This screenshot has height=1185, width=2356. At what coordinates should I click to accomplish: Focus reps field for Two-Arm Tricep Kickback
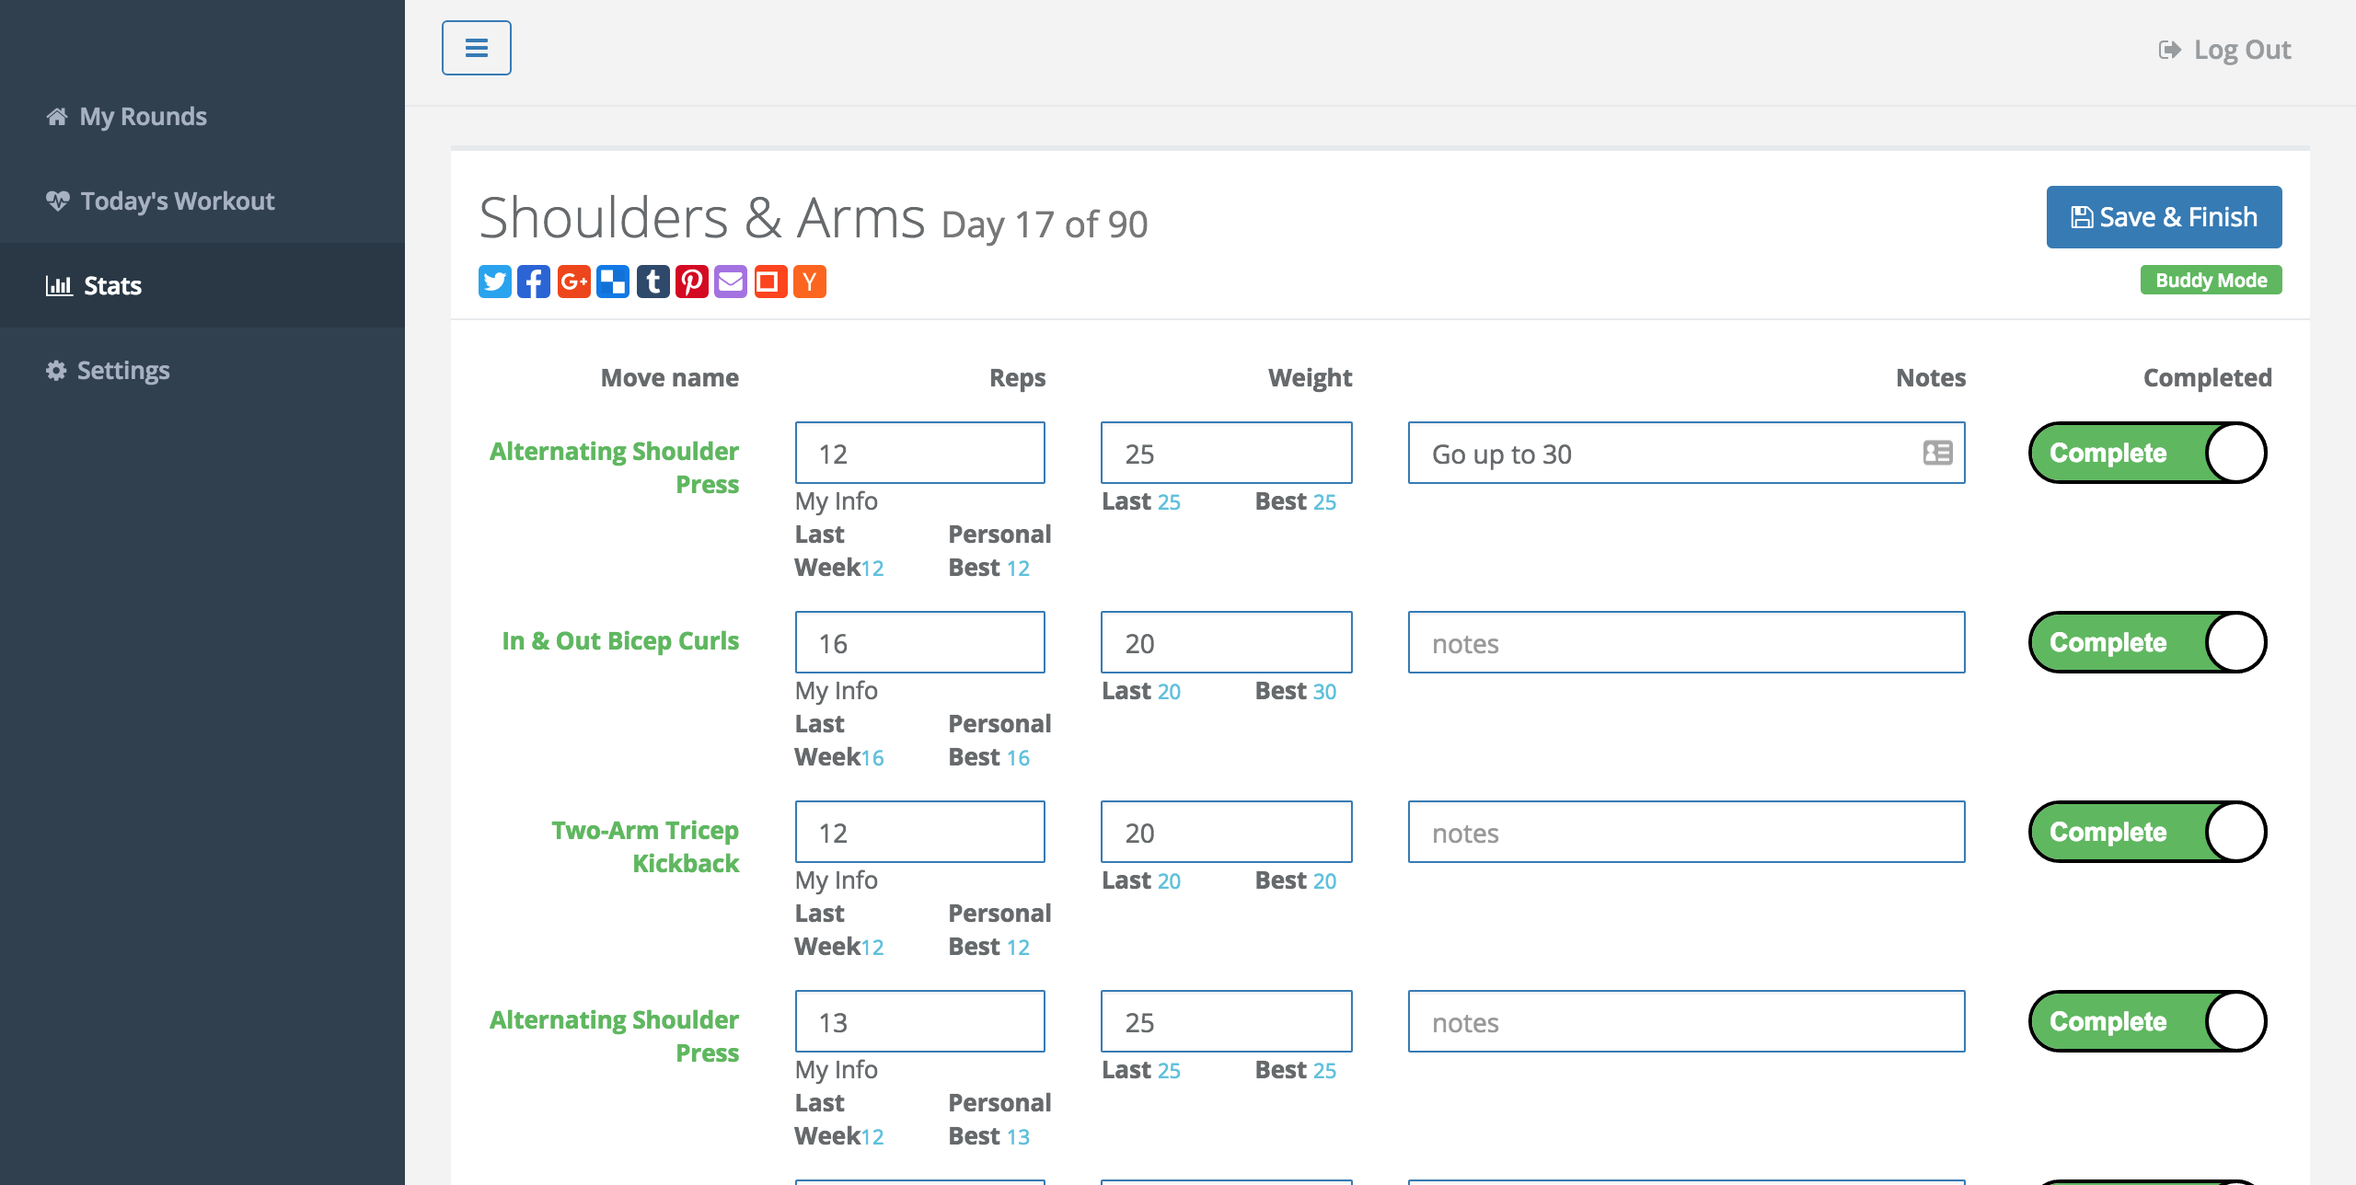[x=920, y=832]
